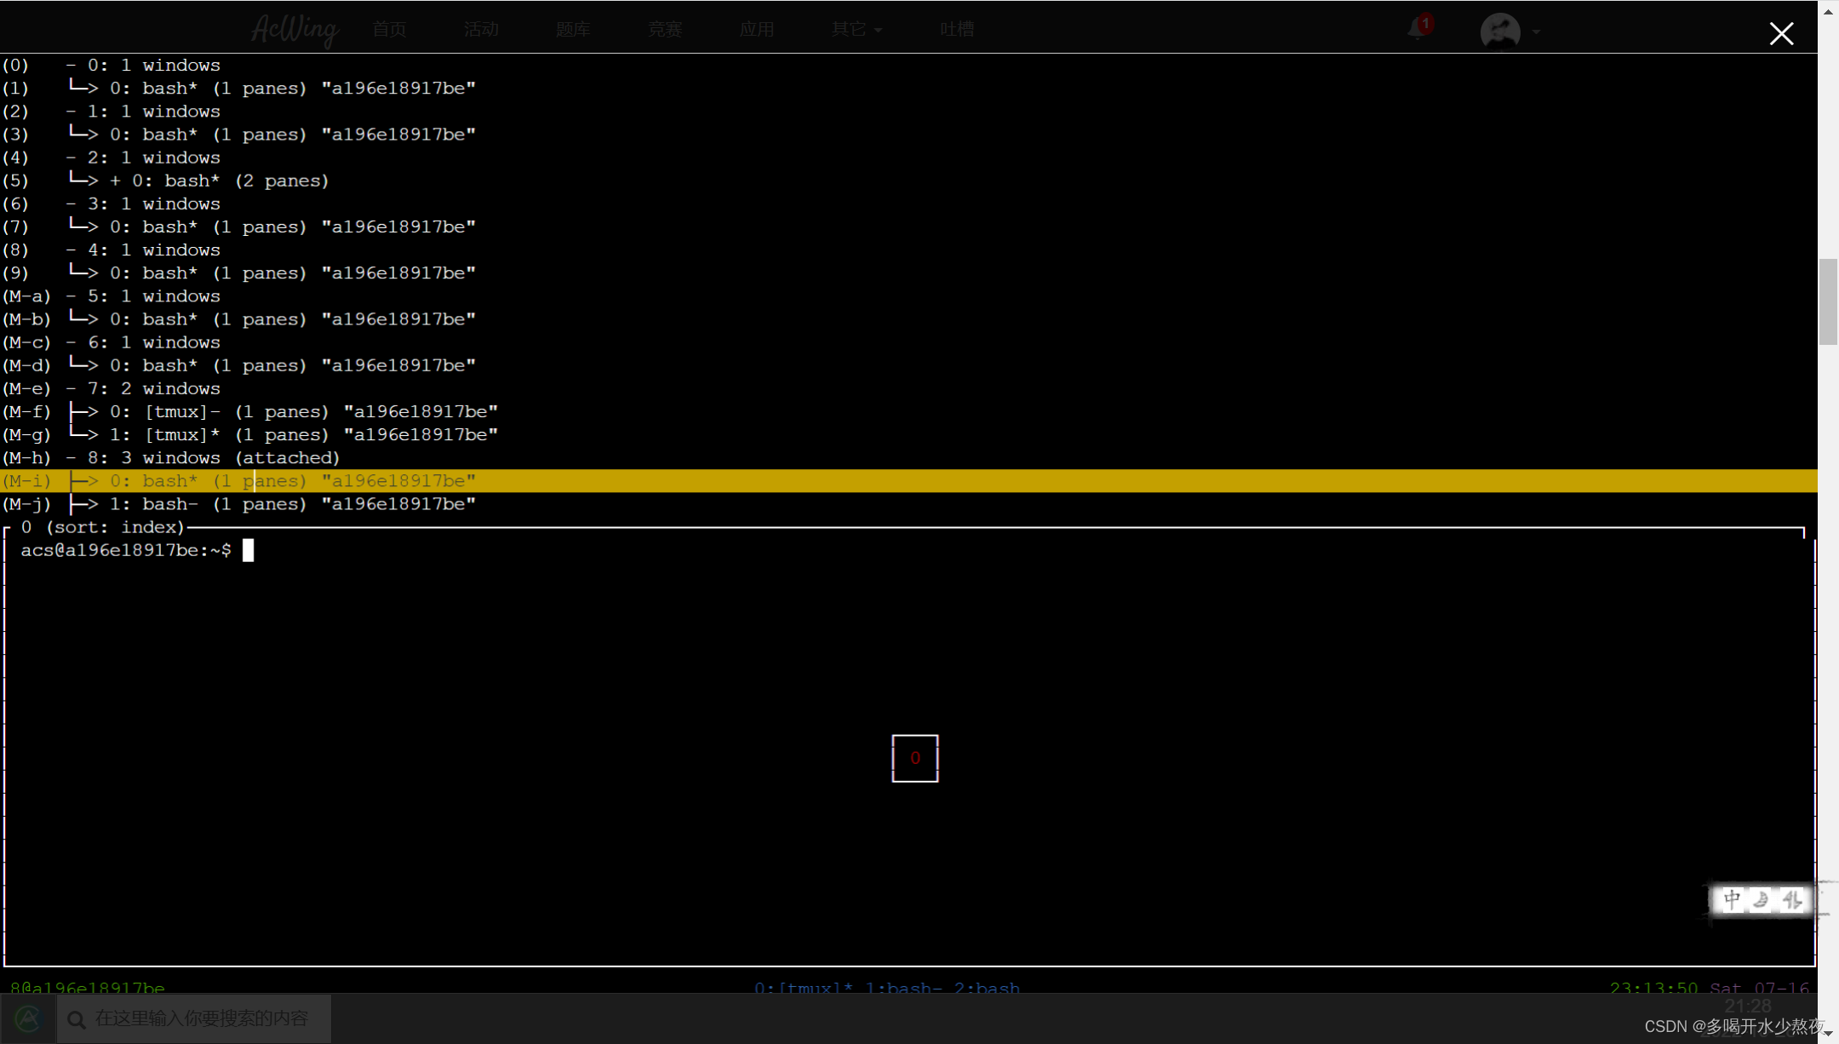Screen dimensions: 1839x1044
Task: Toggle the IME punctuation mode icon
Action: [1791, 899]
